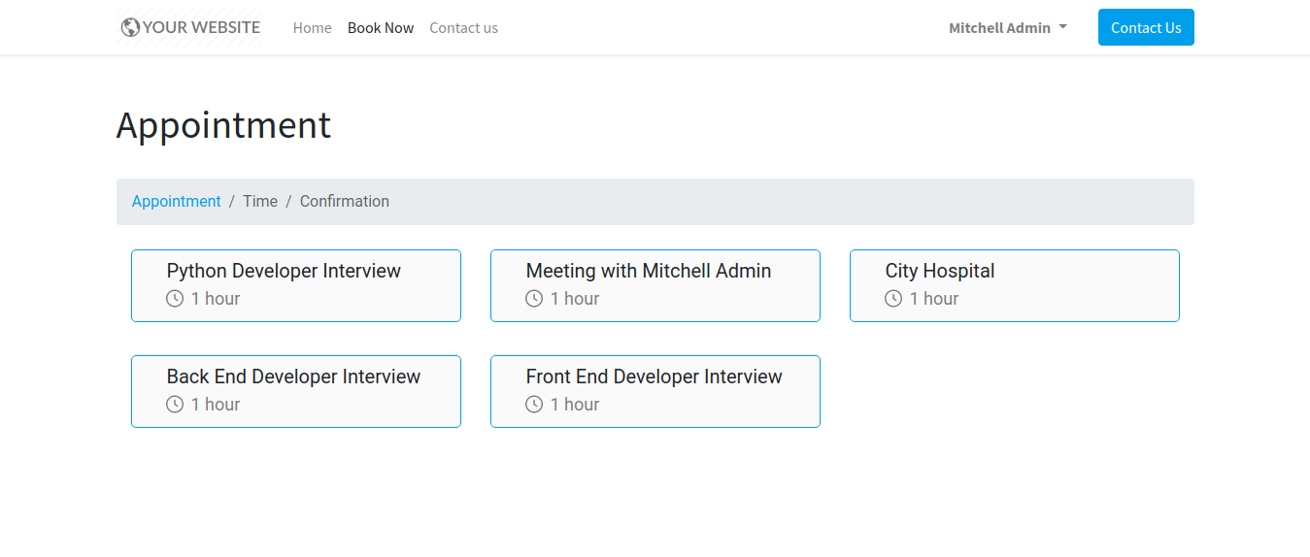Select Book Now in the navigation bar
Viewport: 1310px width, 557px height.
click(381, 28)
